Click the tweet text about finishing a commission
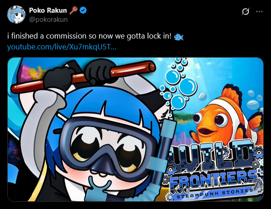Viewport: 271px width, 209px height. 89,36
